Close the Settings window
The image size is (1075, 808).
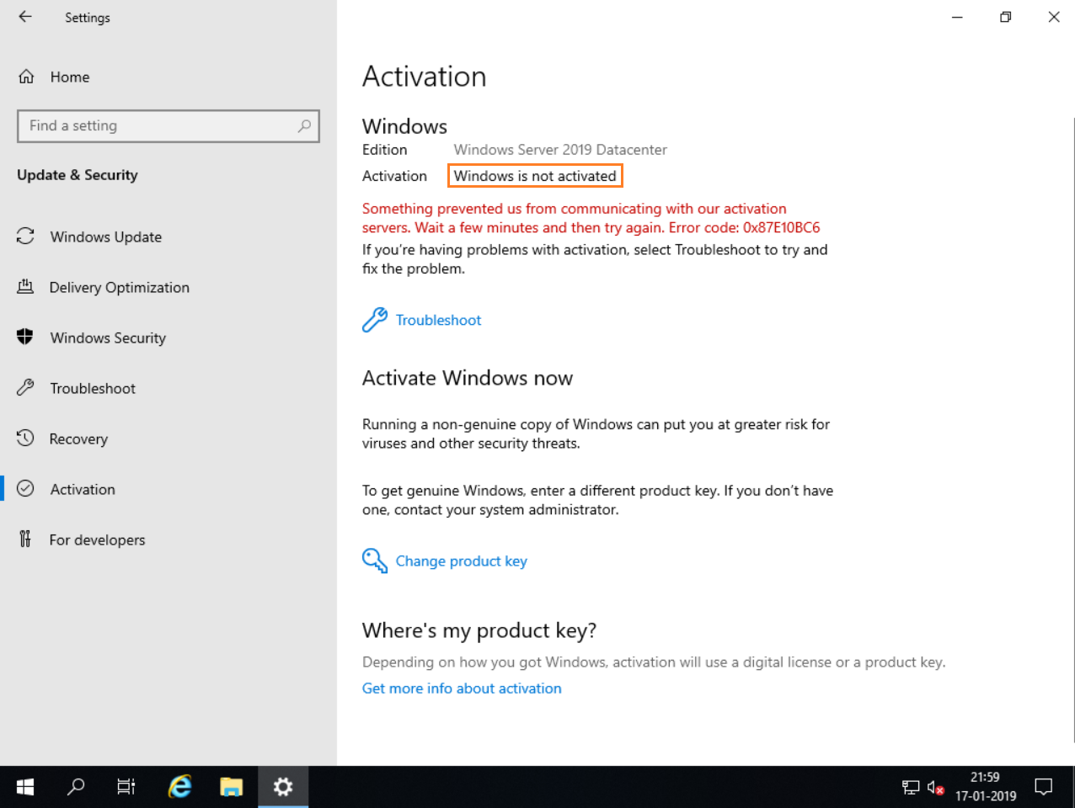point(1053,17)
